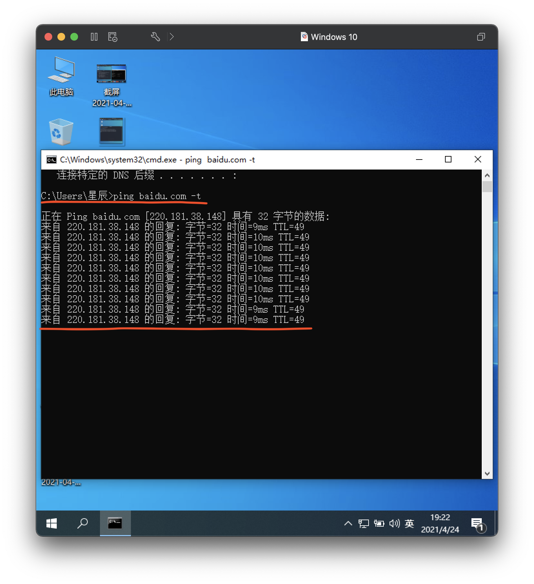
Task: Select the 截屏 2021-04 screenshot file on desktop
Action: point(112,85)
